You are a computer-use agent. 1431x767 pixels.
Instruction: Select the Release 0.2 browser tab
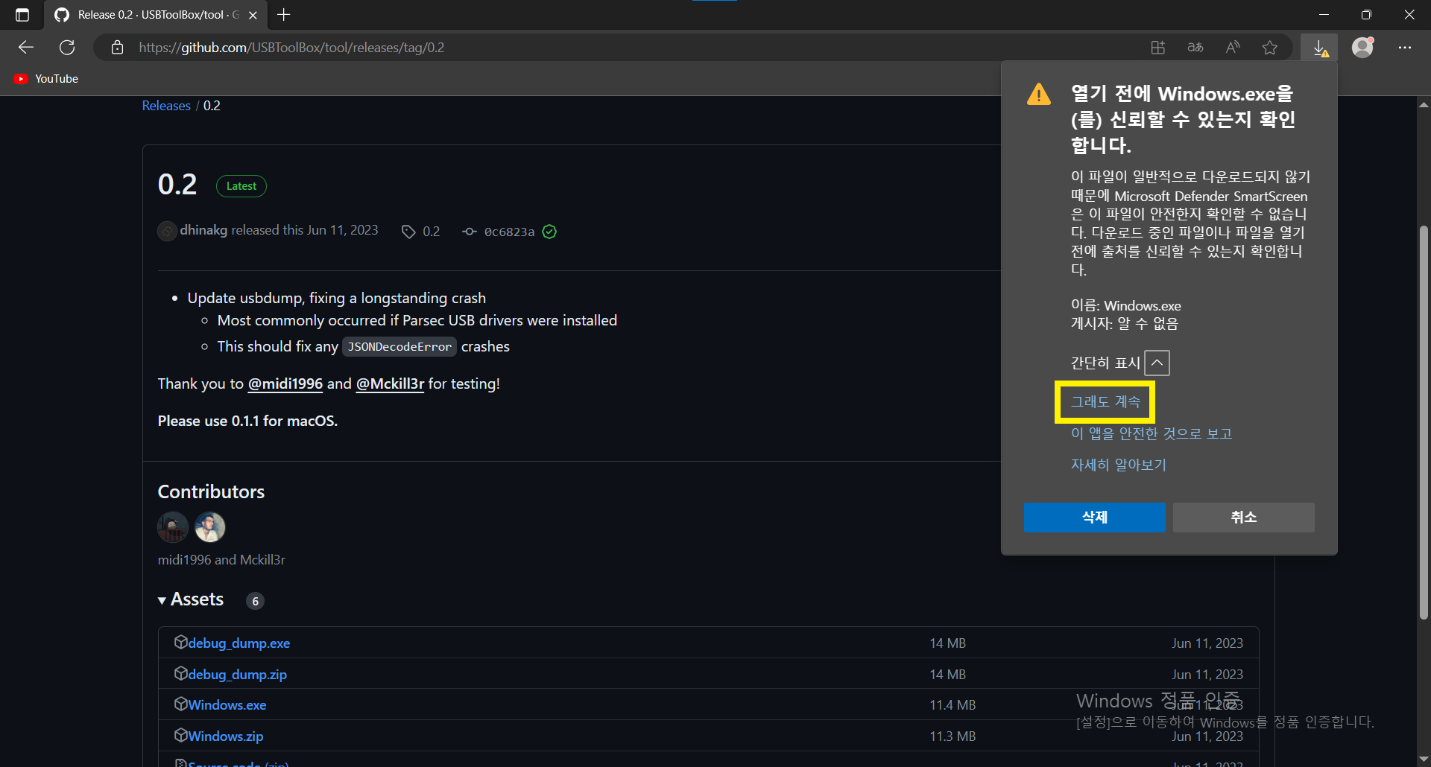[x=155, y=15]
